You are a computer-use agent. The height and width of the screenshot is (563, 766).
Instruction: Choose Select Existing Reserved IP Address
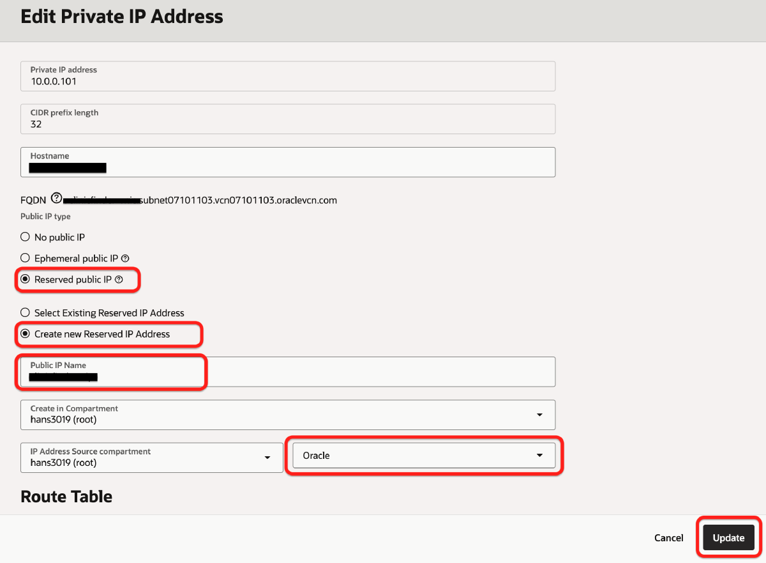[x=26, y=313]
